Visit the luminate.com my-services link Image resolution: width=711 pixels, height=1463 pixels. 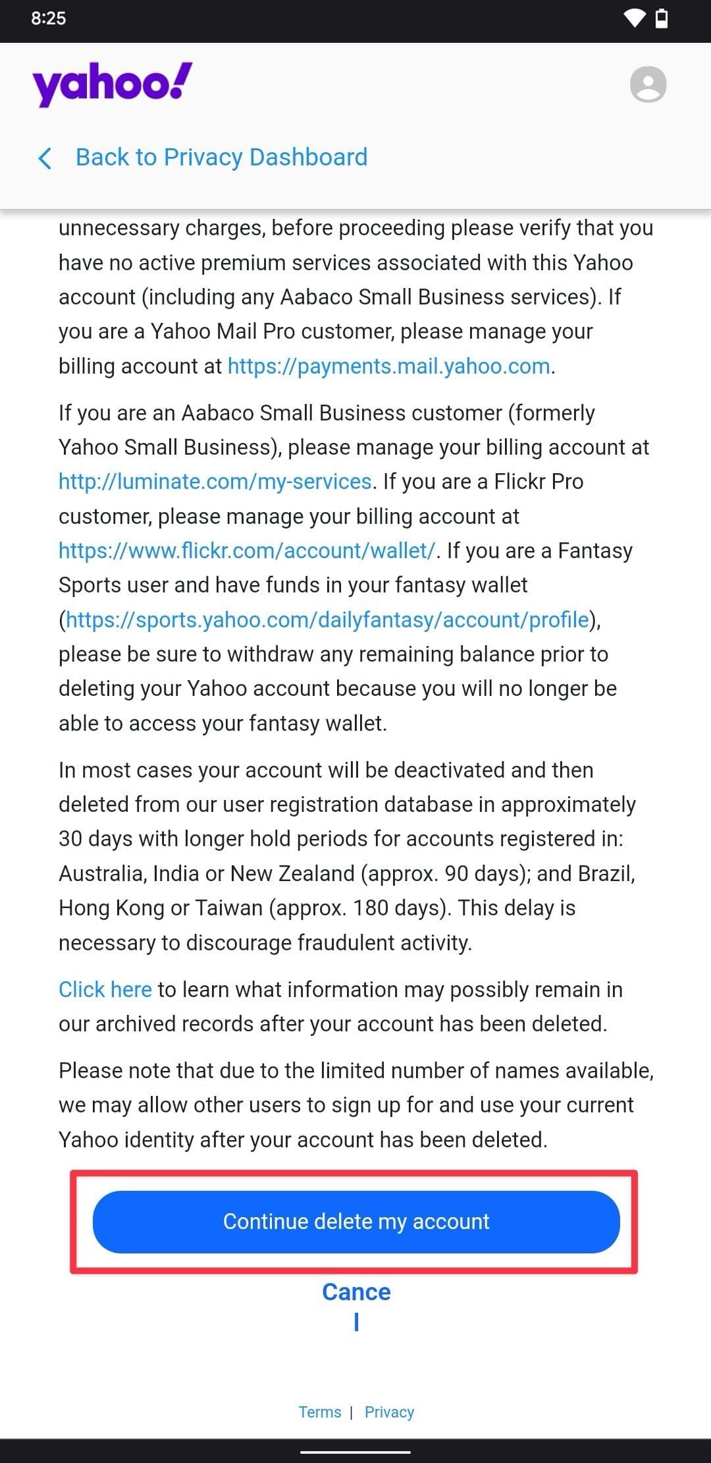[x=213, y=481]
